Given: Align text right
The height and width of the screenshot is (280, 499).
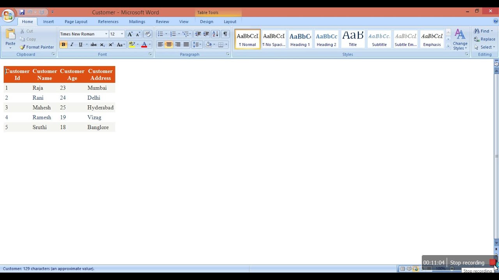Looking at the screenshot, I should pos(177,45).
